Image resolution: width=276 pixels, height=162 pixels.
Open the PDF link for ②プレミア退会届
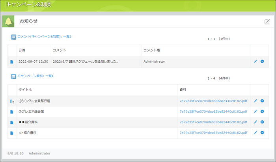213,112
